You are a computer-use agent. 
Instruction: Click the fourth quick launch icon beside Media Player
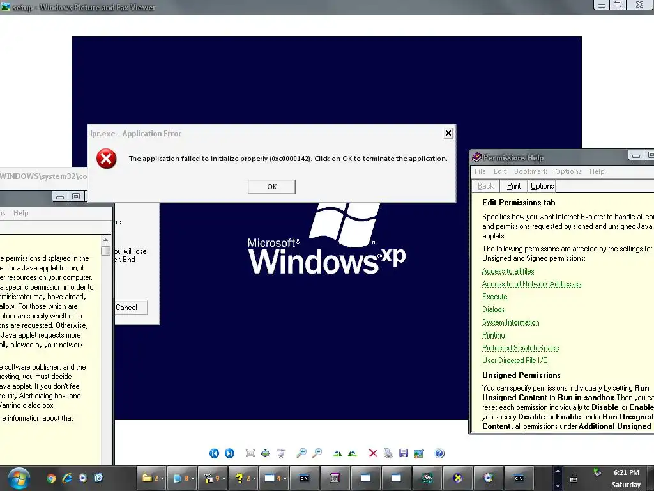pos(98,478)
